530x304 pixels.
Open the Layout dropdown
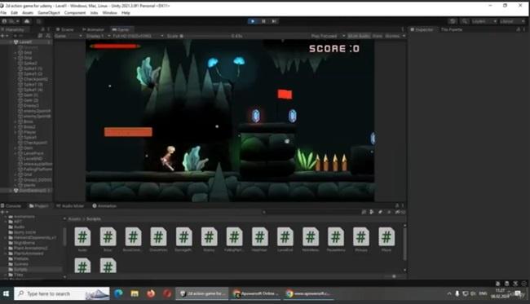click(512, 21)
